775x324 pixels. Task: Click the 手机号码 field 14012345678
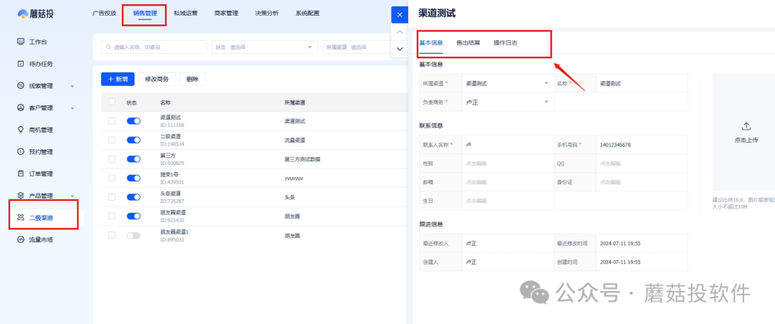[x=642, y=145]
